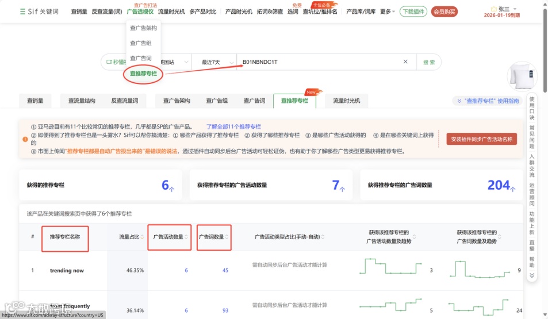The image size is (548, 319).
Task: Switch to the 查广告词 tab
Action: [x=254, y=101]
